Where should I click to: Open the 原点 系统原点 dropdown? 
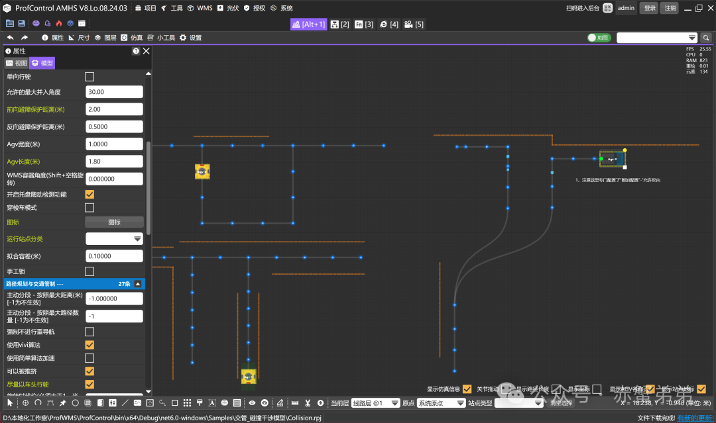[440, 402]
